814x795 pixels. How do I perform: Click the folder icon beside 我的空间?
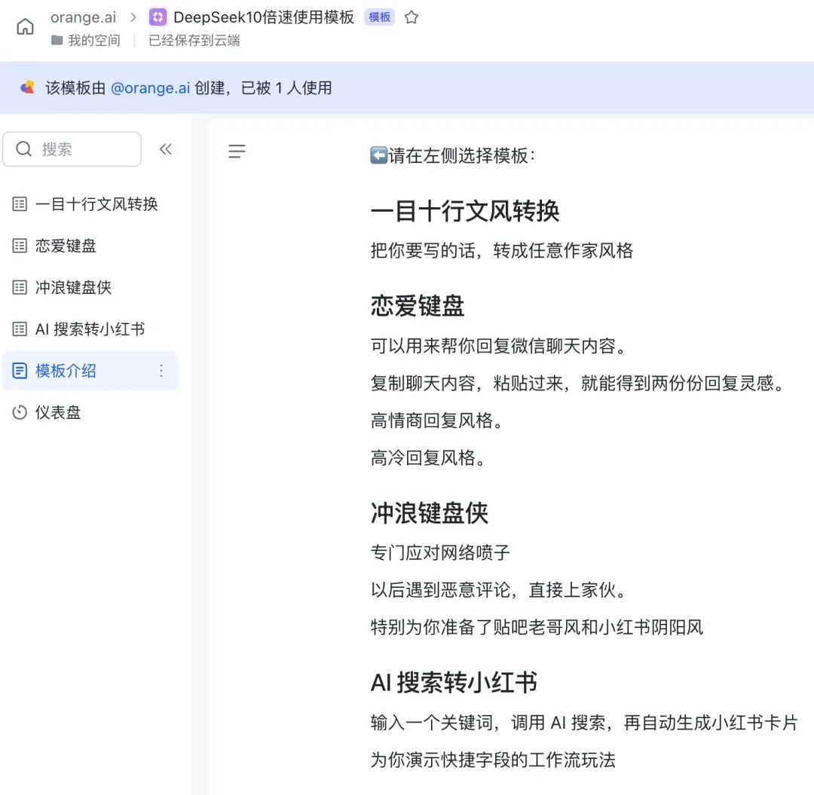57,41
